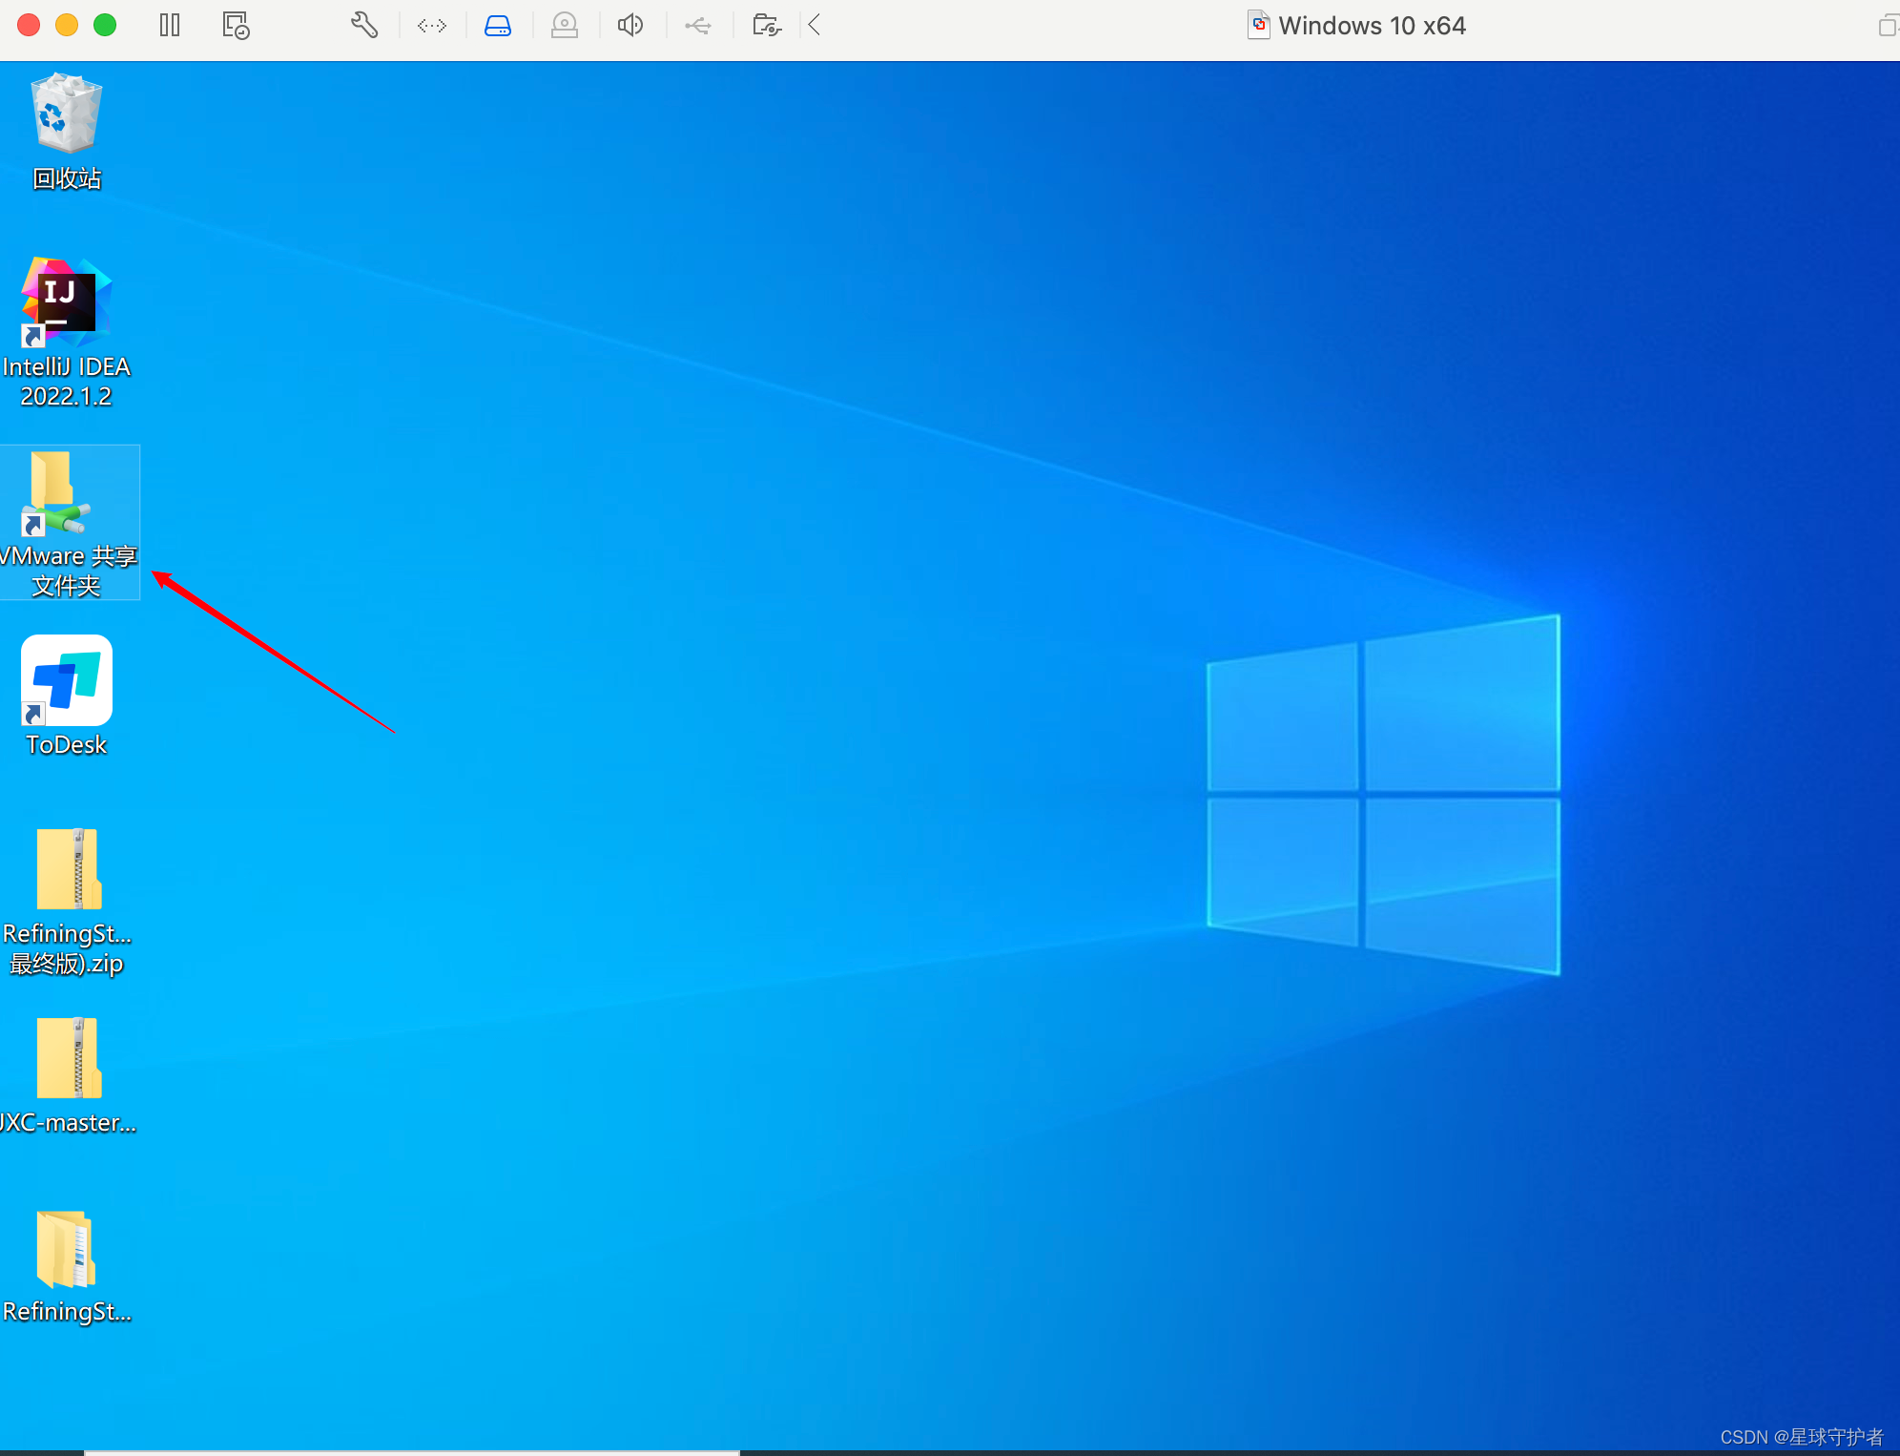The width and height of the screenshot is (1900, 1456).
Task: Open the RefiningSt... folder on desktop
Action: tap(67, 1267)
